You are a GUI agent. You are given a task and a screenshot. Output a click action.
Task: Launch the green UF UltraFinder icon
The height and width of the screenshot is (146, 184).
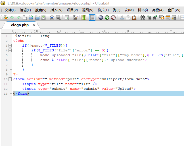click(x=107, y=18)
